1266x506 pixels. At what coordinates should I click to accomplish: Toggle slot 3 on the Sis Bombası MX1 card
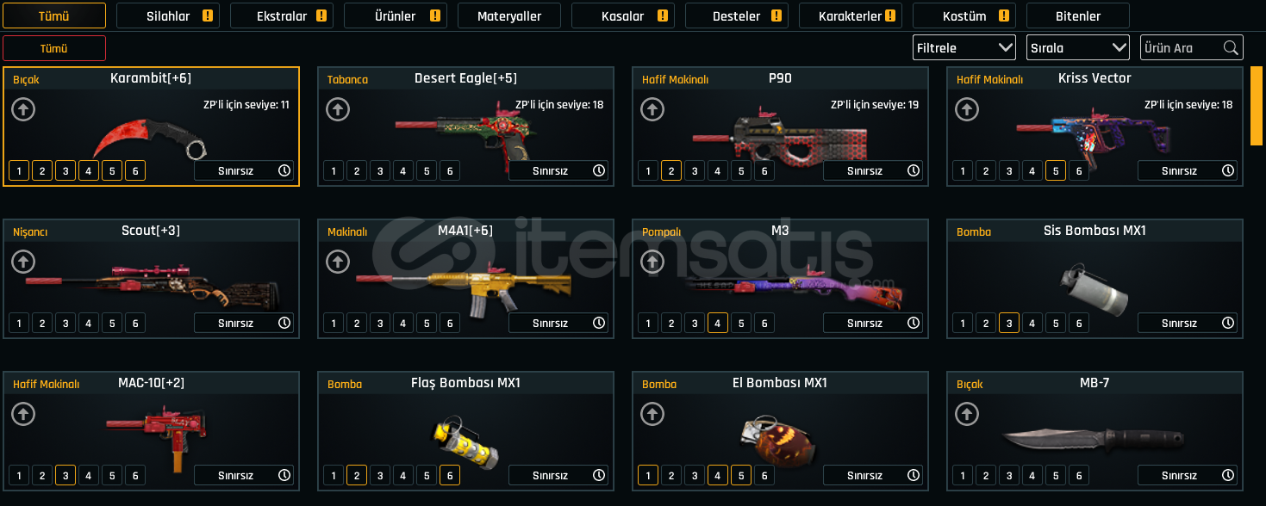tap(1009, 323)
